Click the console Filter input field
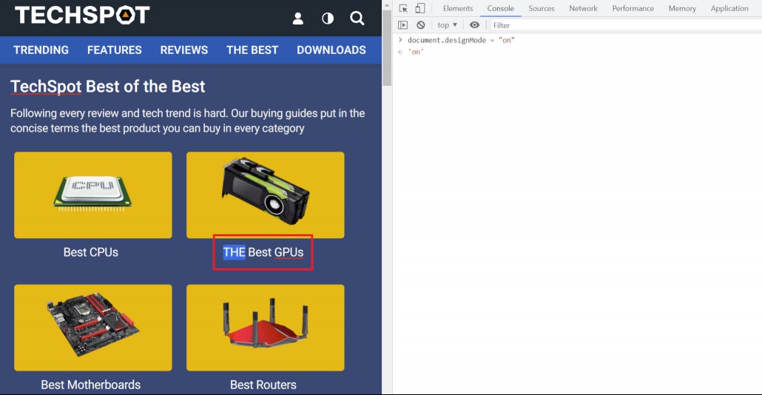 [x=625, y=25]
